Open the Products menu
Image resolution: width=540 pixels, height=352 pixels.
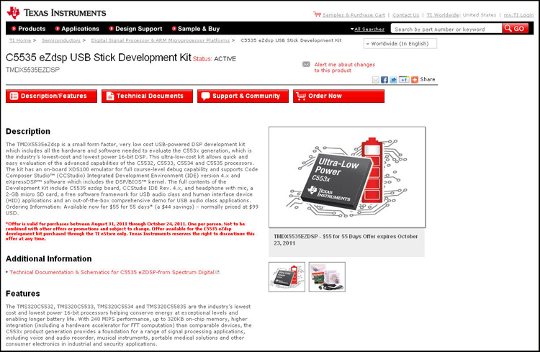[x=27, y=29]
